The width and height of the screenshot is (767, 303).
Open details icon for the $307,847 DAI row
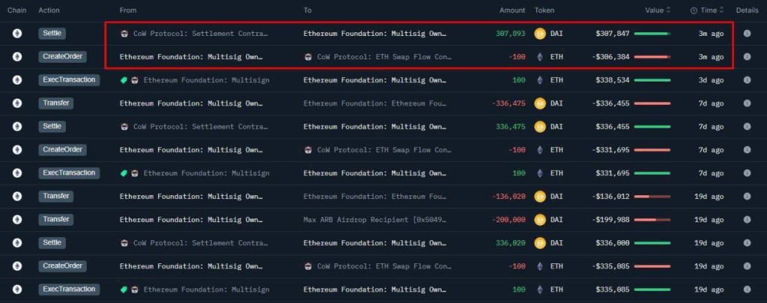coord(747,34)
